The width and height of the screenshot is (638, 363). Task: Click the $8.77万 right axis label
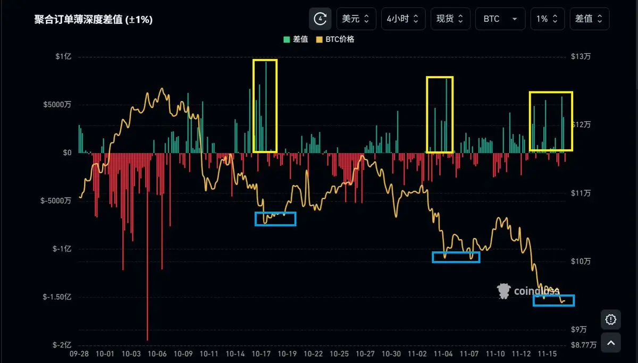tap(584, 345)
